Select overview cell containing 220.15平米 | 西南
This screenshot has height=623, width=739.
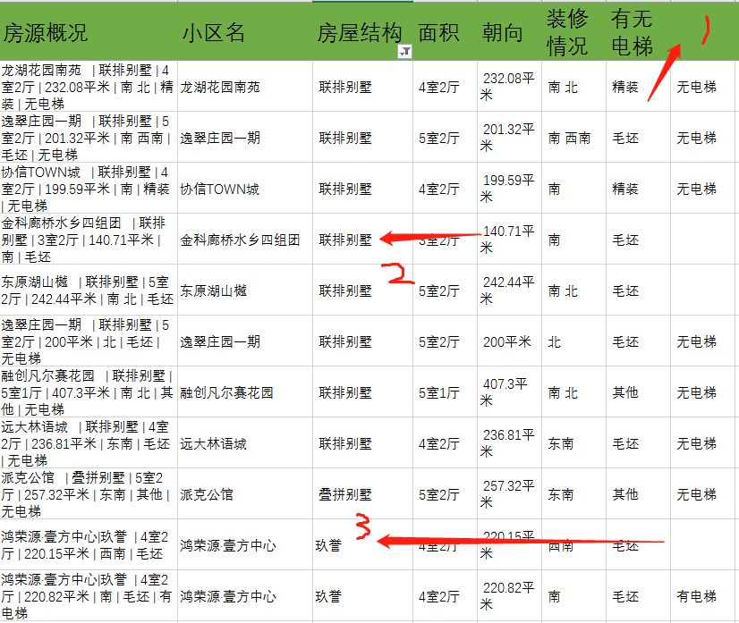(x=89, y=544)
